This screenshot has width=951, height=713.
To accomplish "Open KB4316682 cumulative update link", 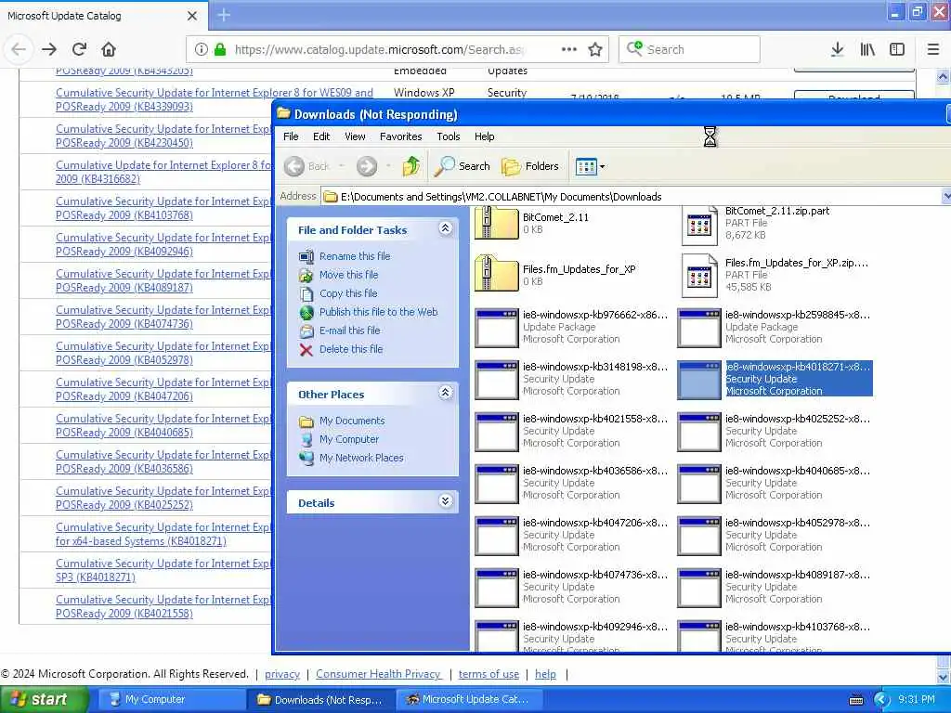I will tap(163, 172).
